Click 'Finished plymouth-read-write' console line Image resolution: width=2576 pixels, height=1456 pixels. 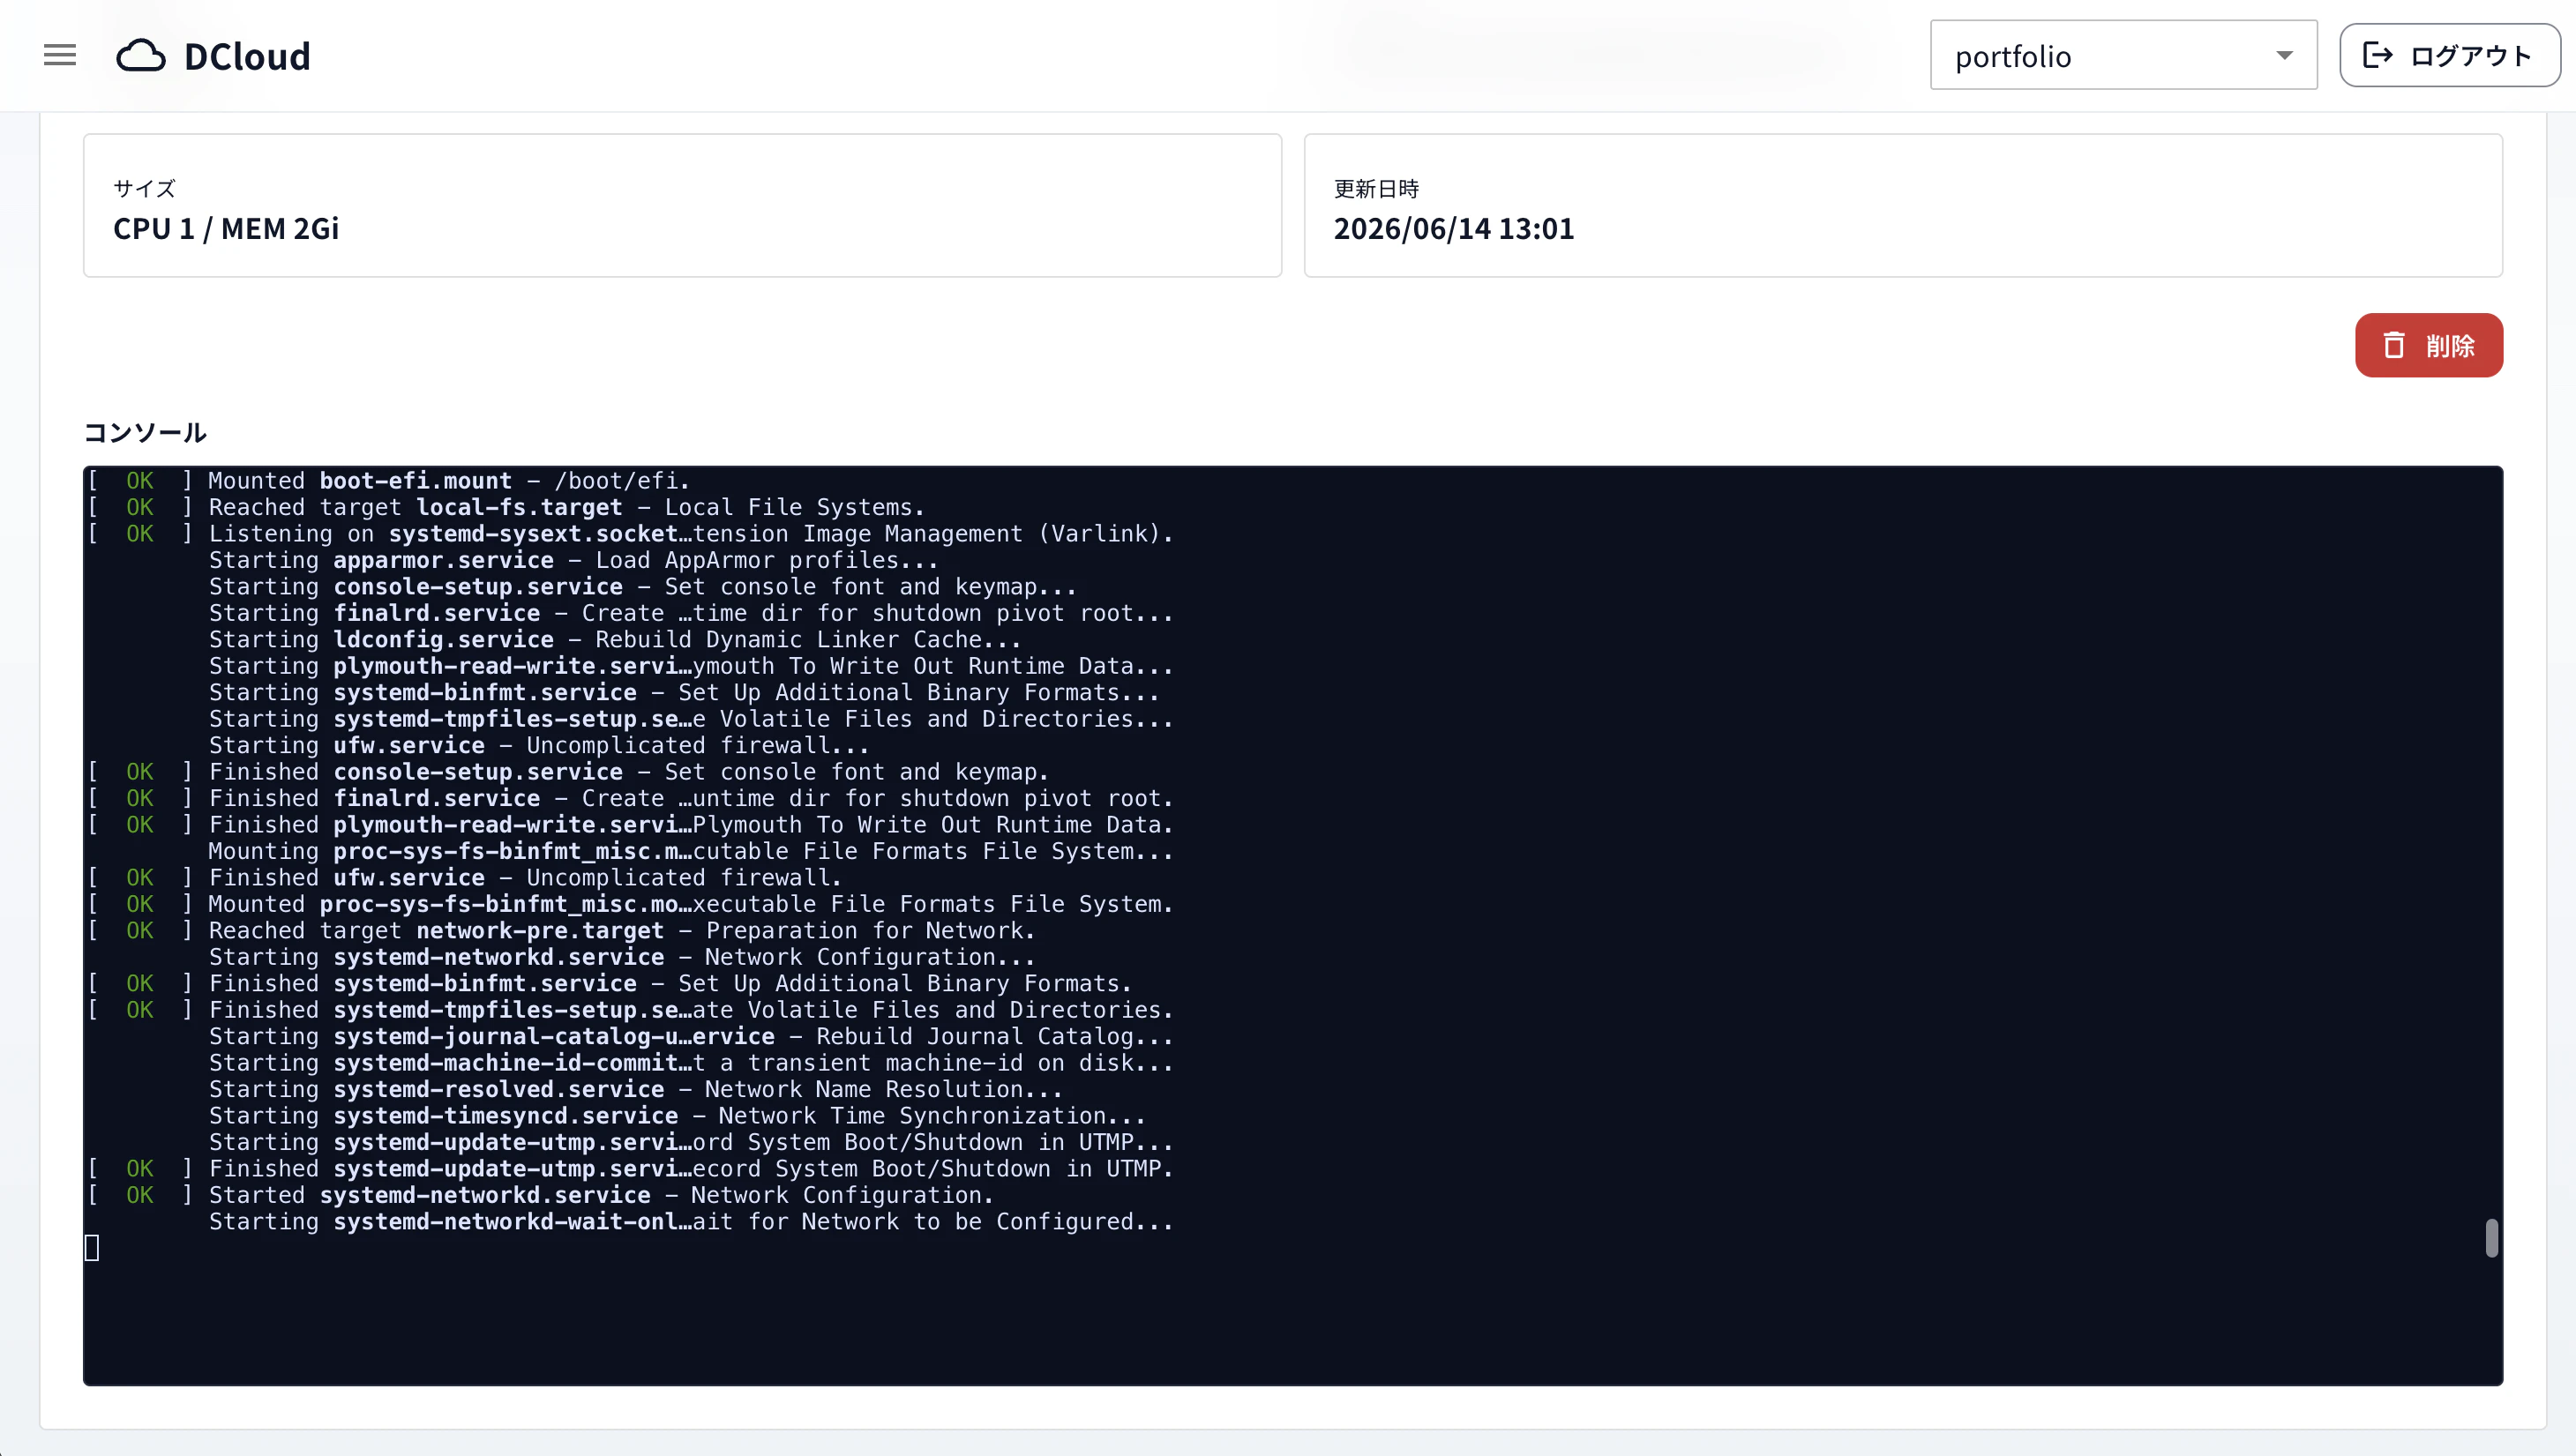coord(631,825)
